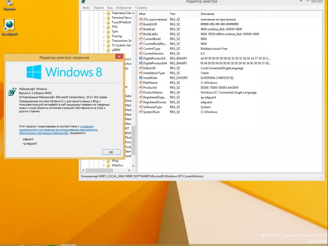
Task: Click the (По умолчанию) value icon
Action: pyautogui.click(x=141, y=19)
